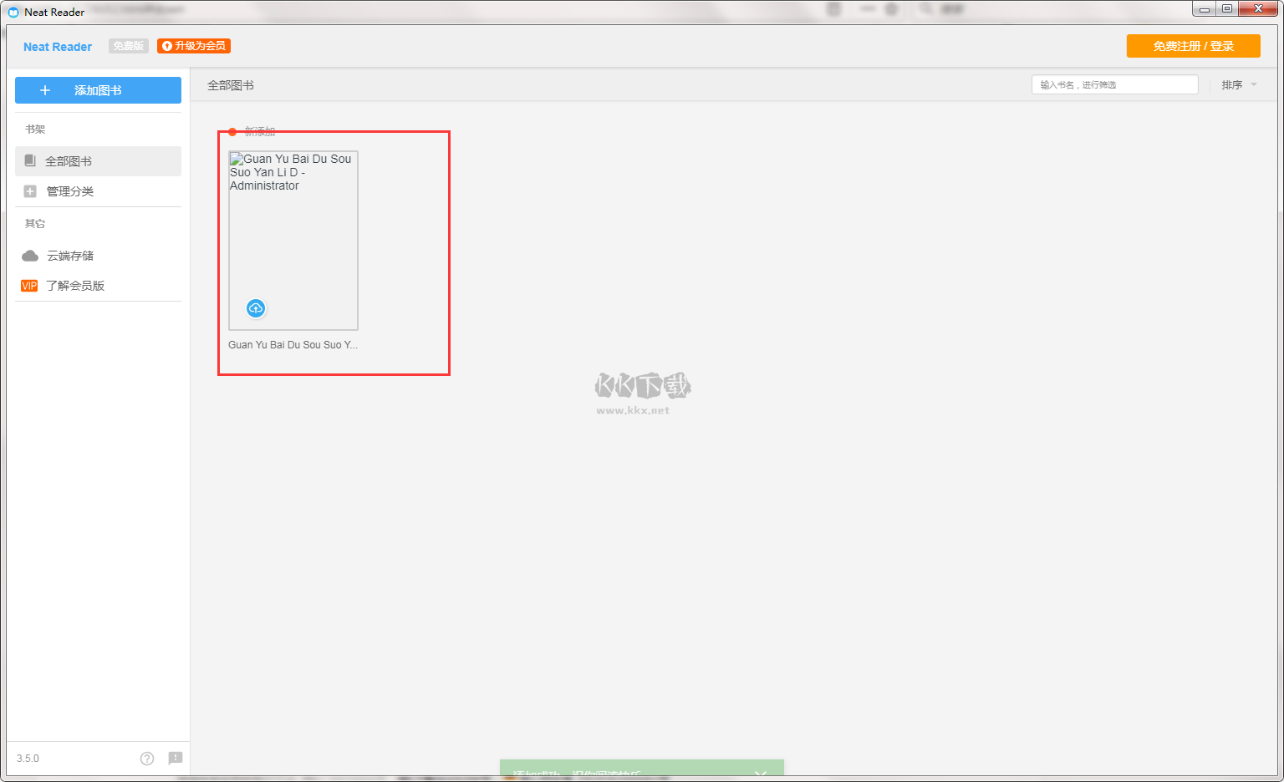Viewport: 1284px width, 782px height.
Task: Open the Guan Yu Bai Du book cover
Action: 293,241
